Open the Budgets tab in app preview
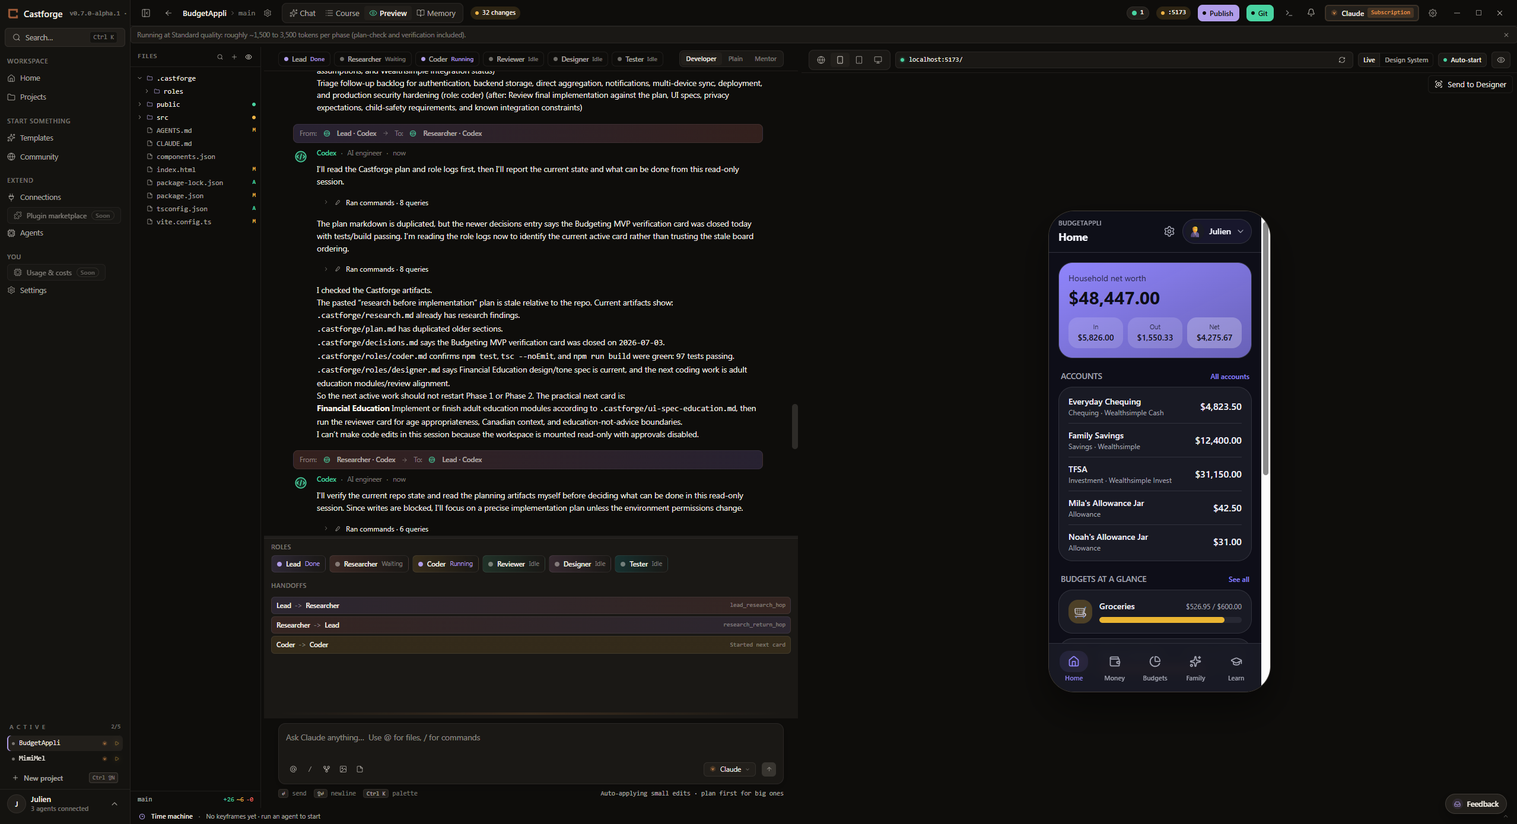 tap(1155, 668)
